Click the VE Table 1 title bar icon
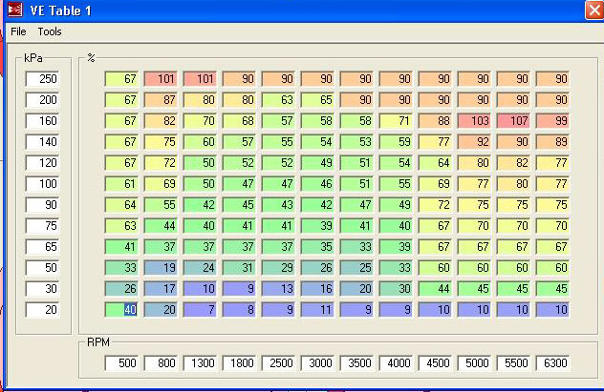This screenshot has width=604, height=392. [x=15, y=10]
